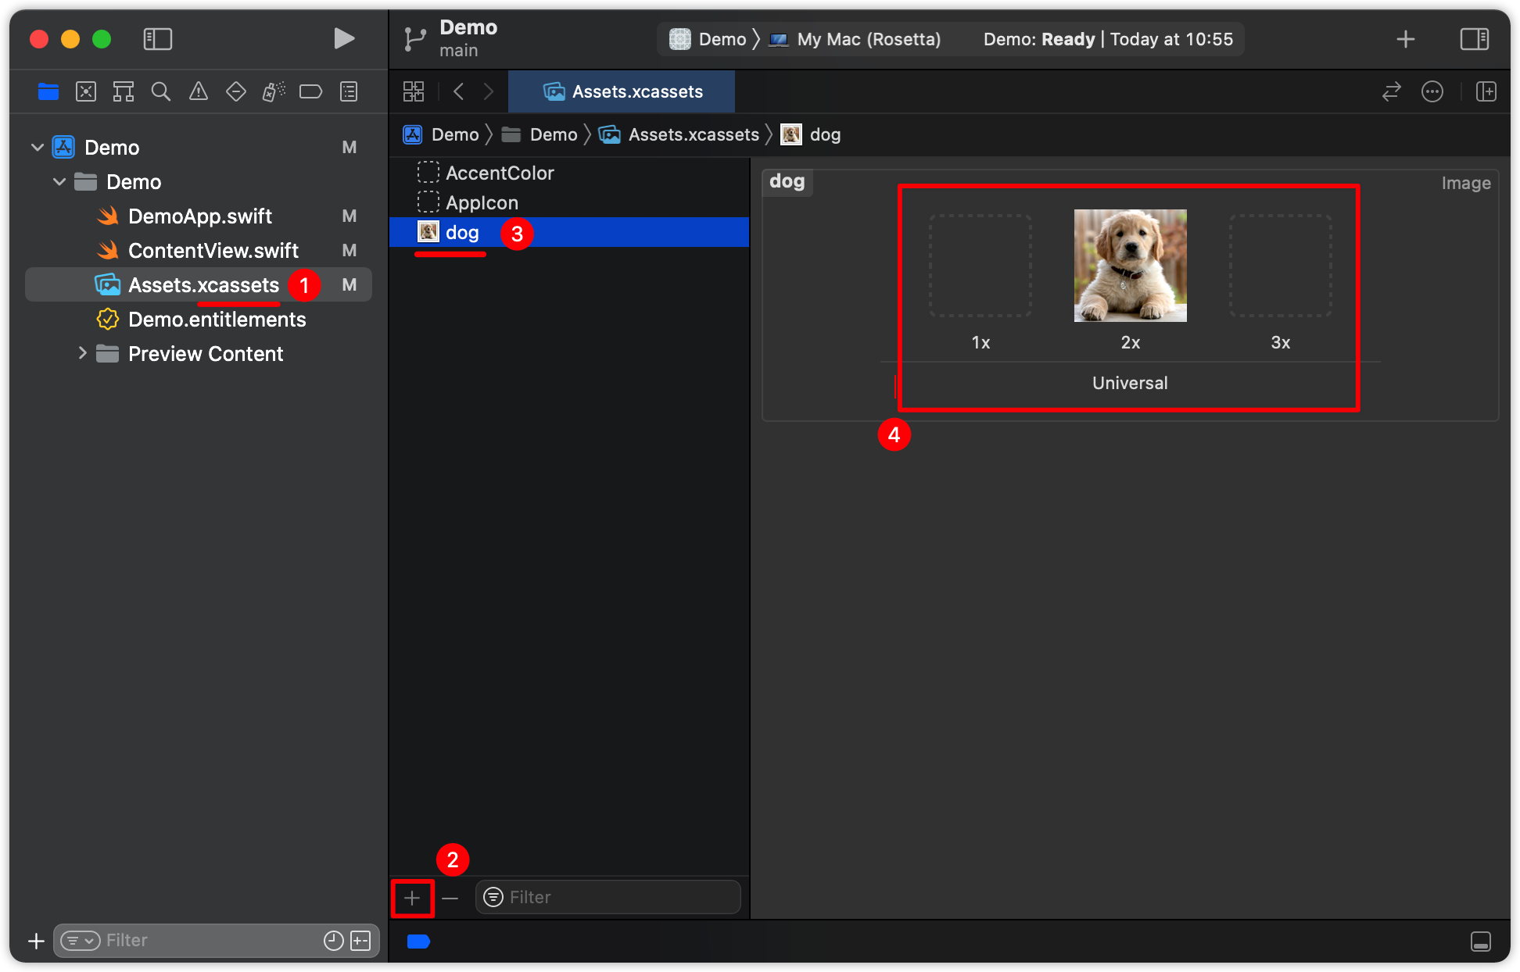
Task: Expand the Preview Content folder
Action: [82, 353]
